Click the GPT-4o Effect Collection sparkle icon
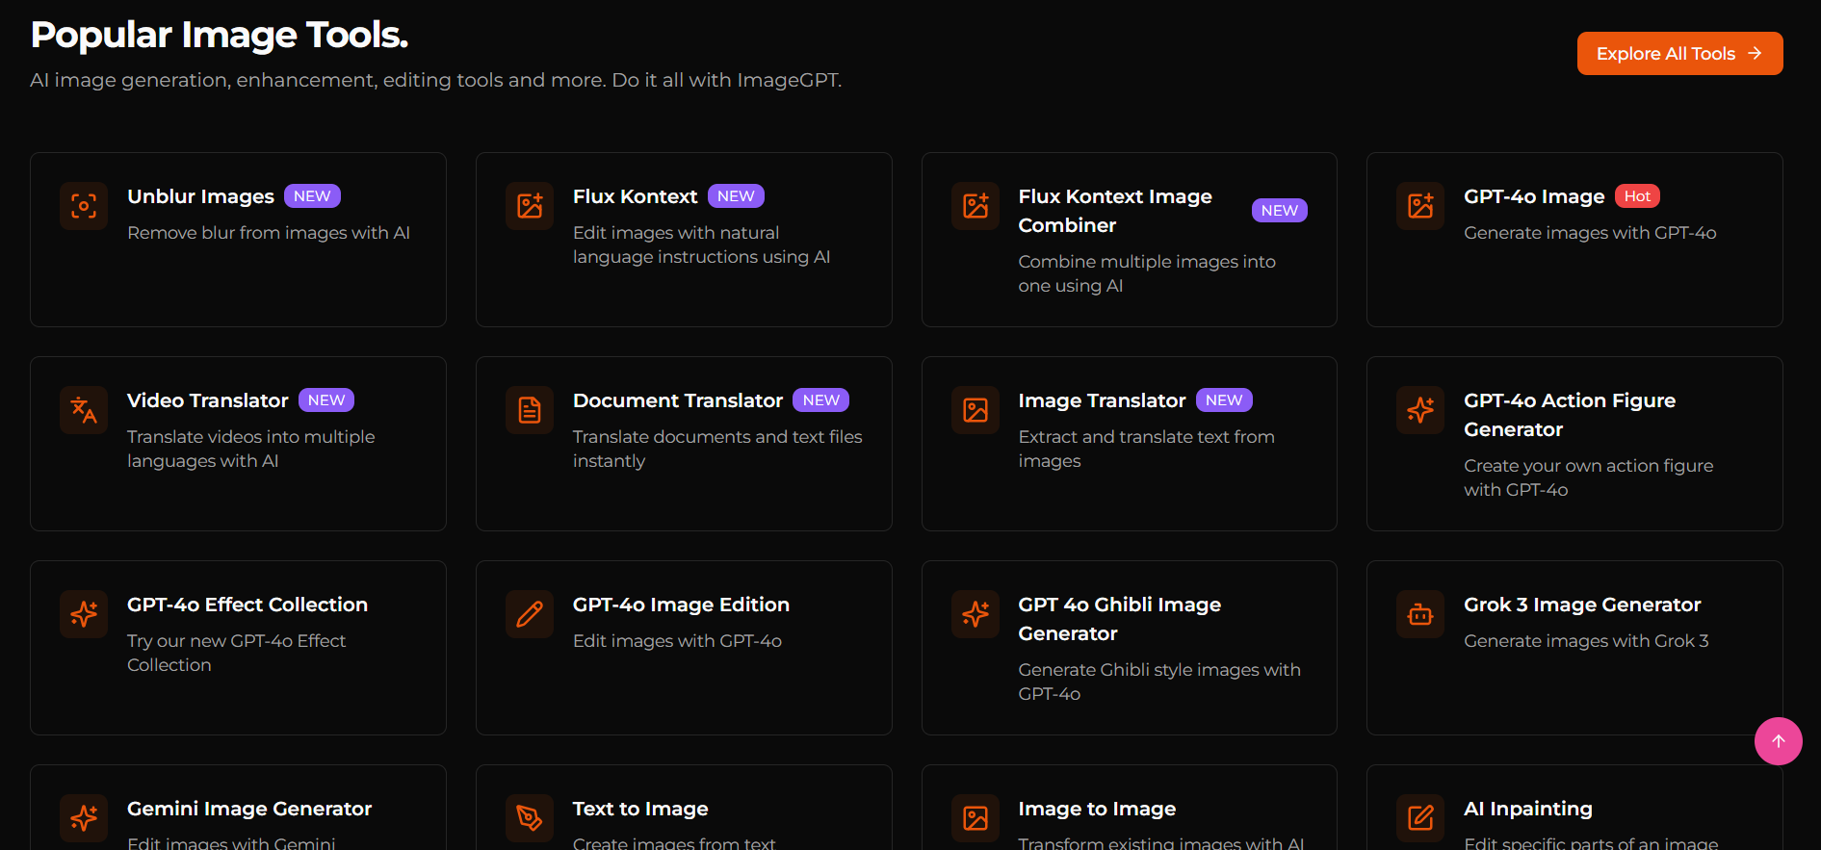This screenshot has width=1821, height=850. click(x=84, y=614)
